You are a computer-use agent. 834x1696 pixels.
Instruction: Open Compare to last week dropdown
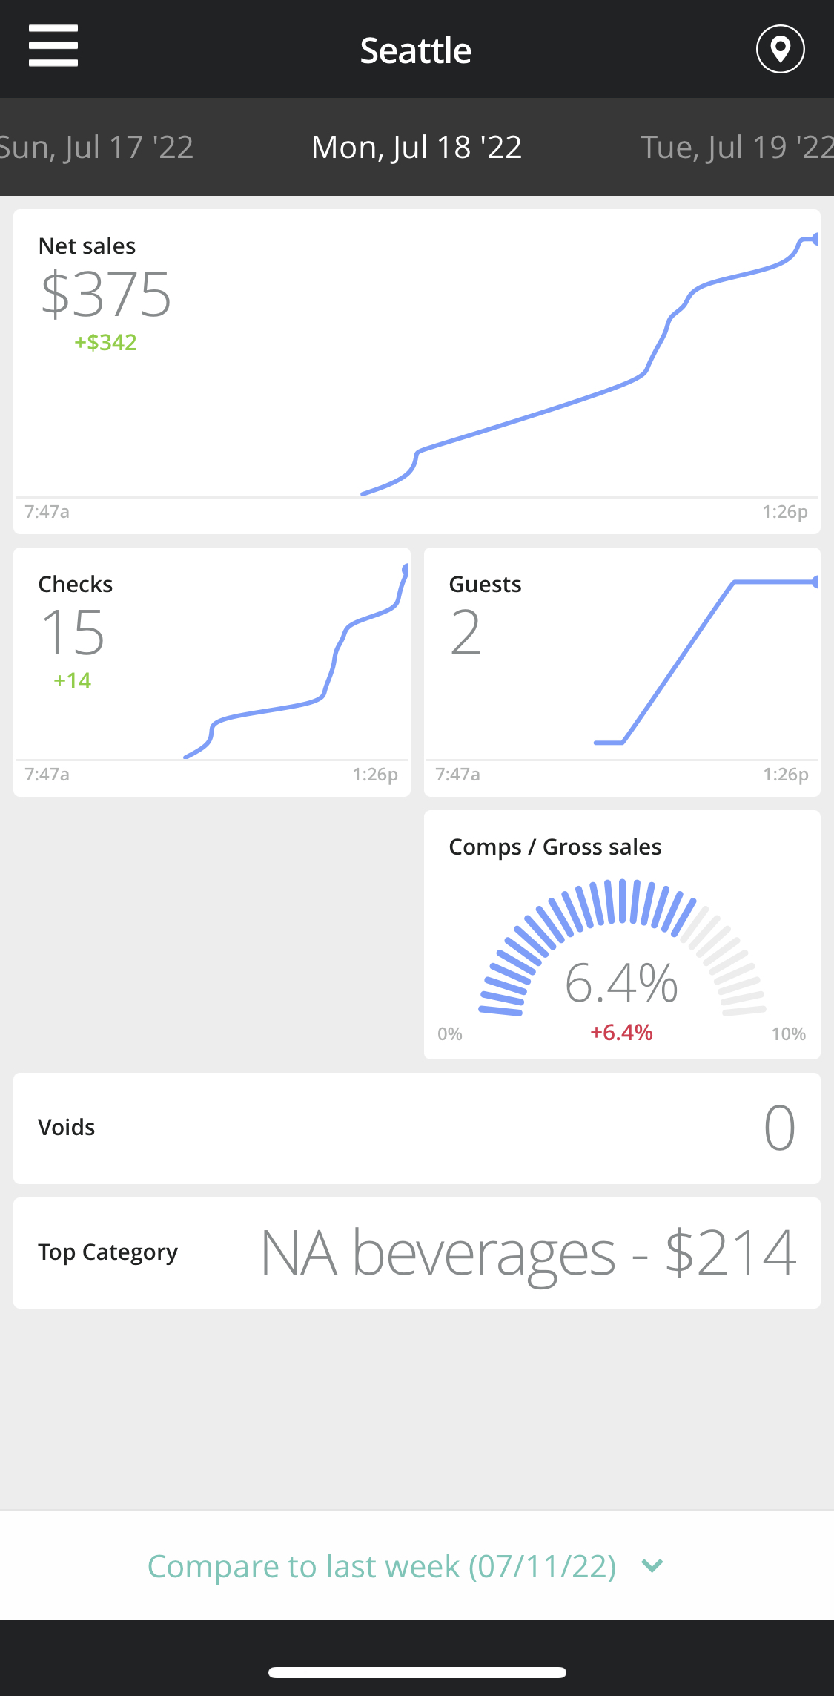click(x=382, y=1566)
